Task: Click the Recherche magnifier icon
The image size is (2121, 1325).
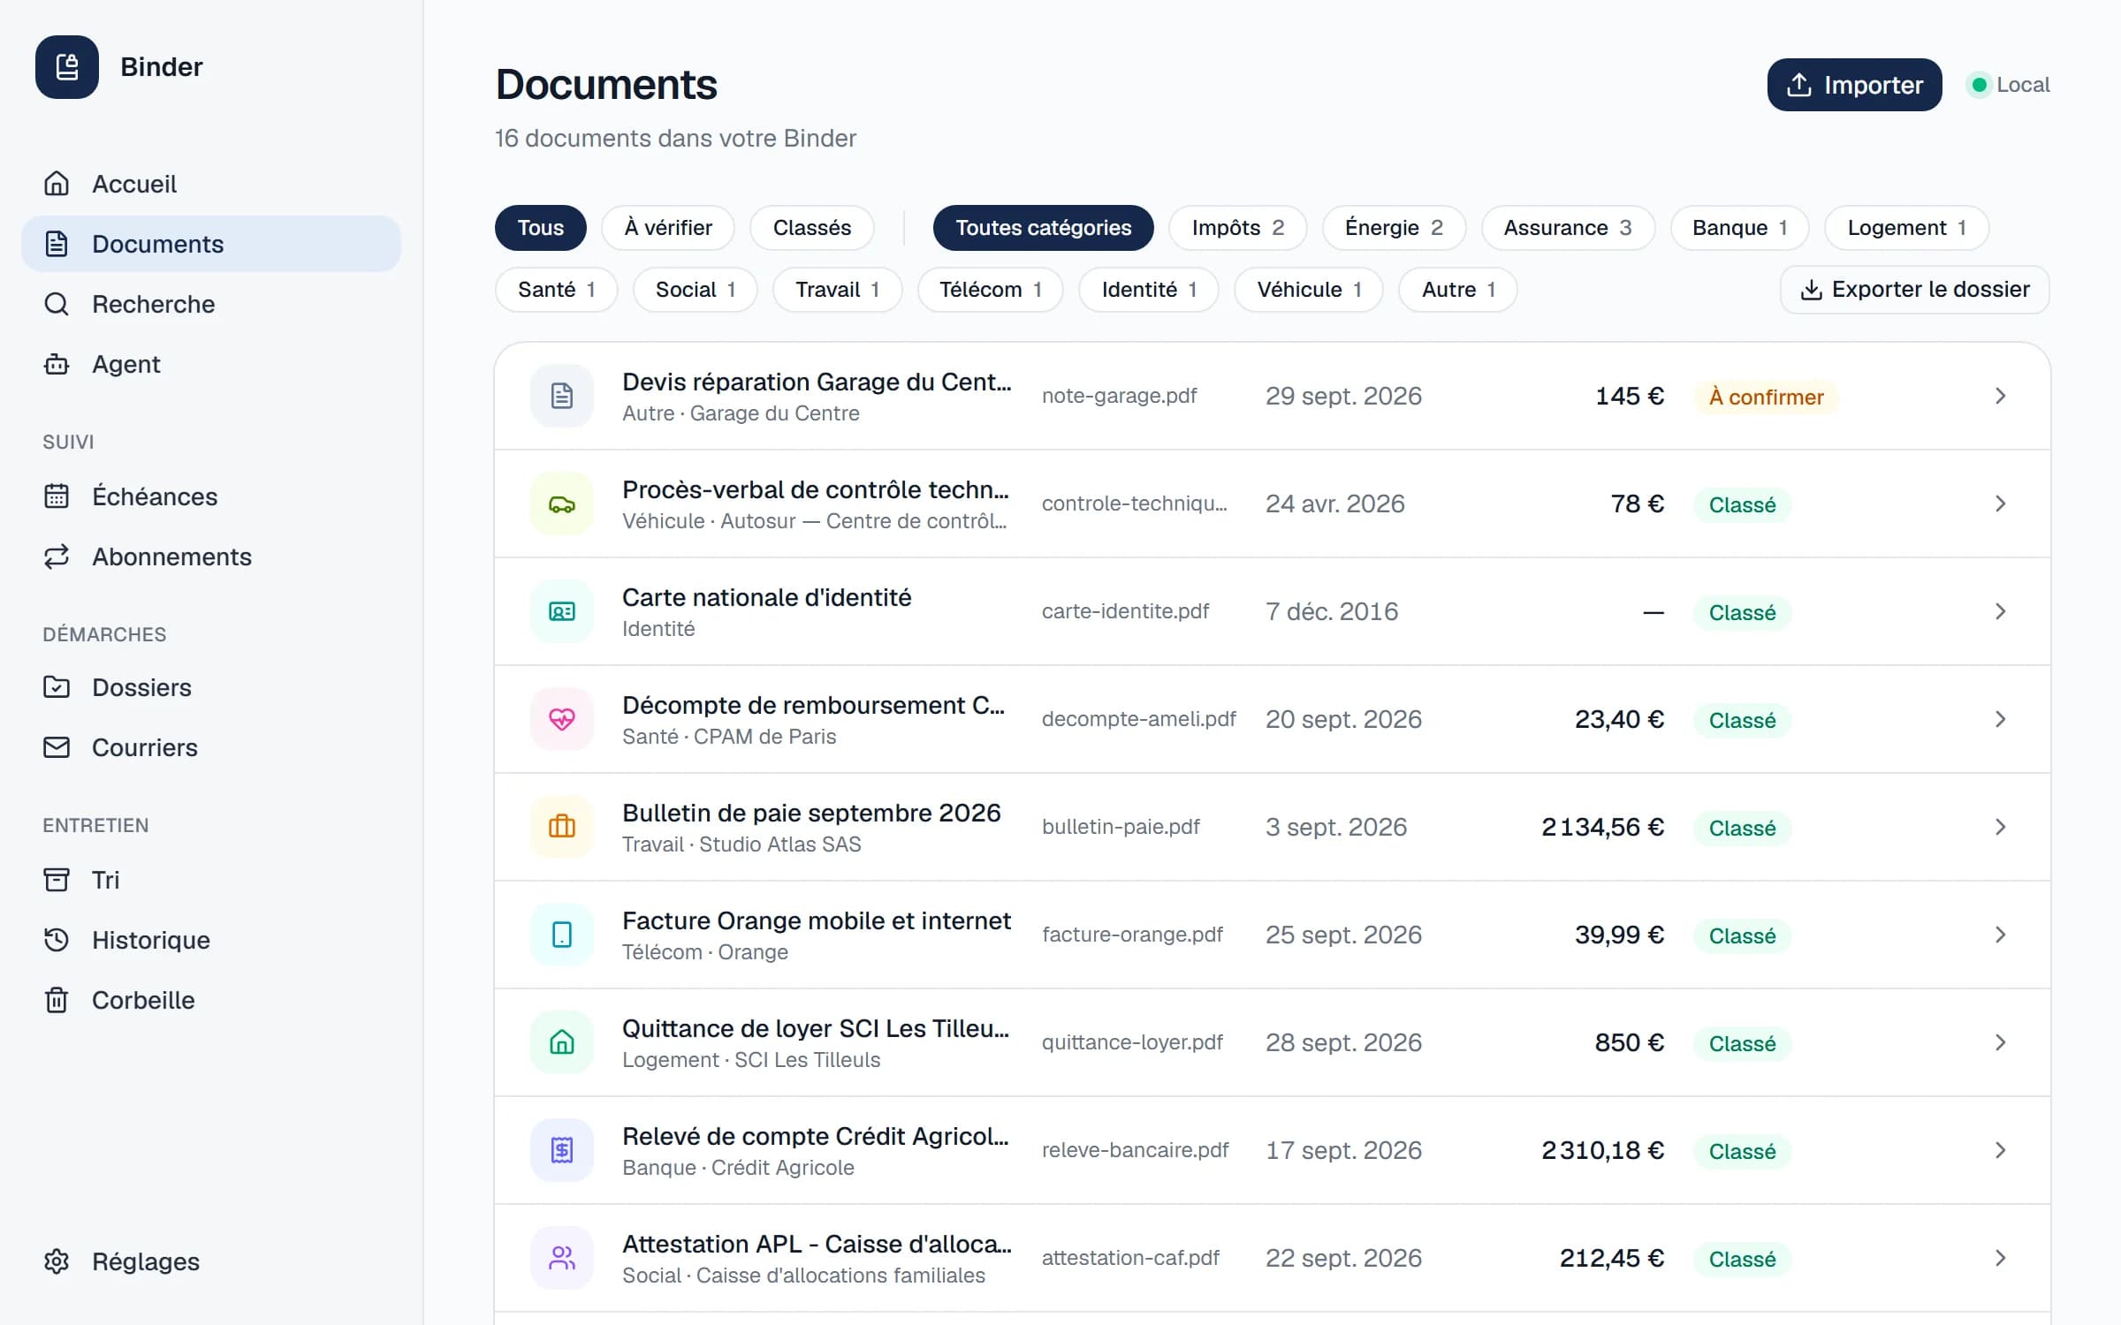Action: tap(57, 304)
